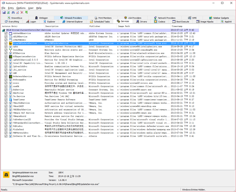Click the Save toolbar icon
236x192 pixels.
(4, 13)
